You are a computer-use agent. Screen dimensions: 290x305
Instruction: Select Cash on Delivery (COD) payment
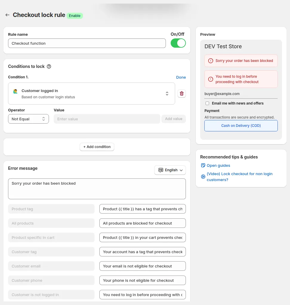241,126
